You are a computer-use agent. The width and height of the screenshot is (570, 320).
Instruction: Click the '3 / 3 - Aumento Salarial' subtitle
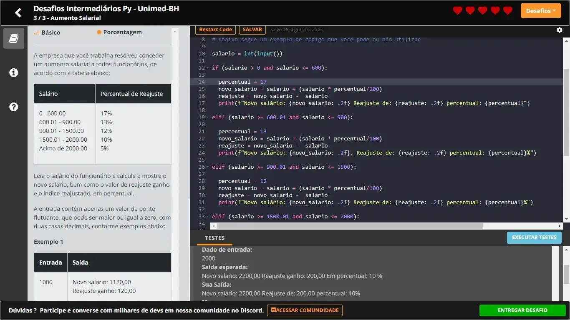67,18
